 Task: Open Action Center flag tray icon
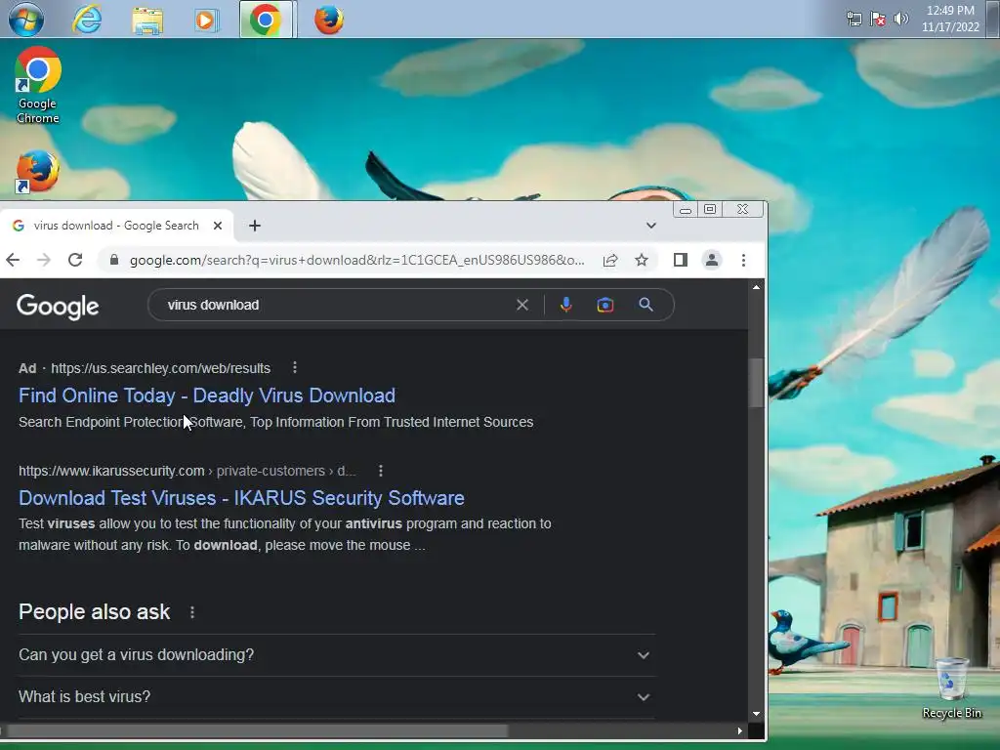point(878,19)
